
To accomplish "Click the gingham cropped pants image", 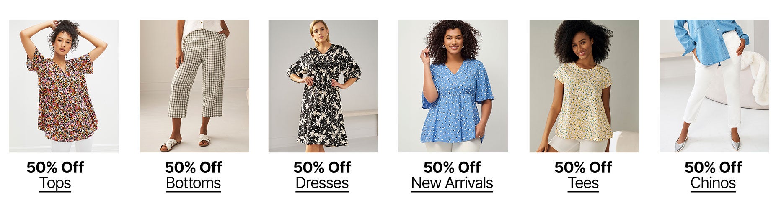I will tap(194, 86).
